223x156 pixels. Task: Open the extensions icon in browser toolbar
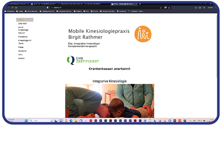point(196,8)
